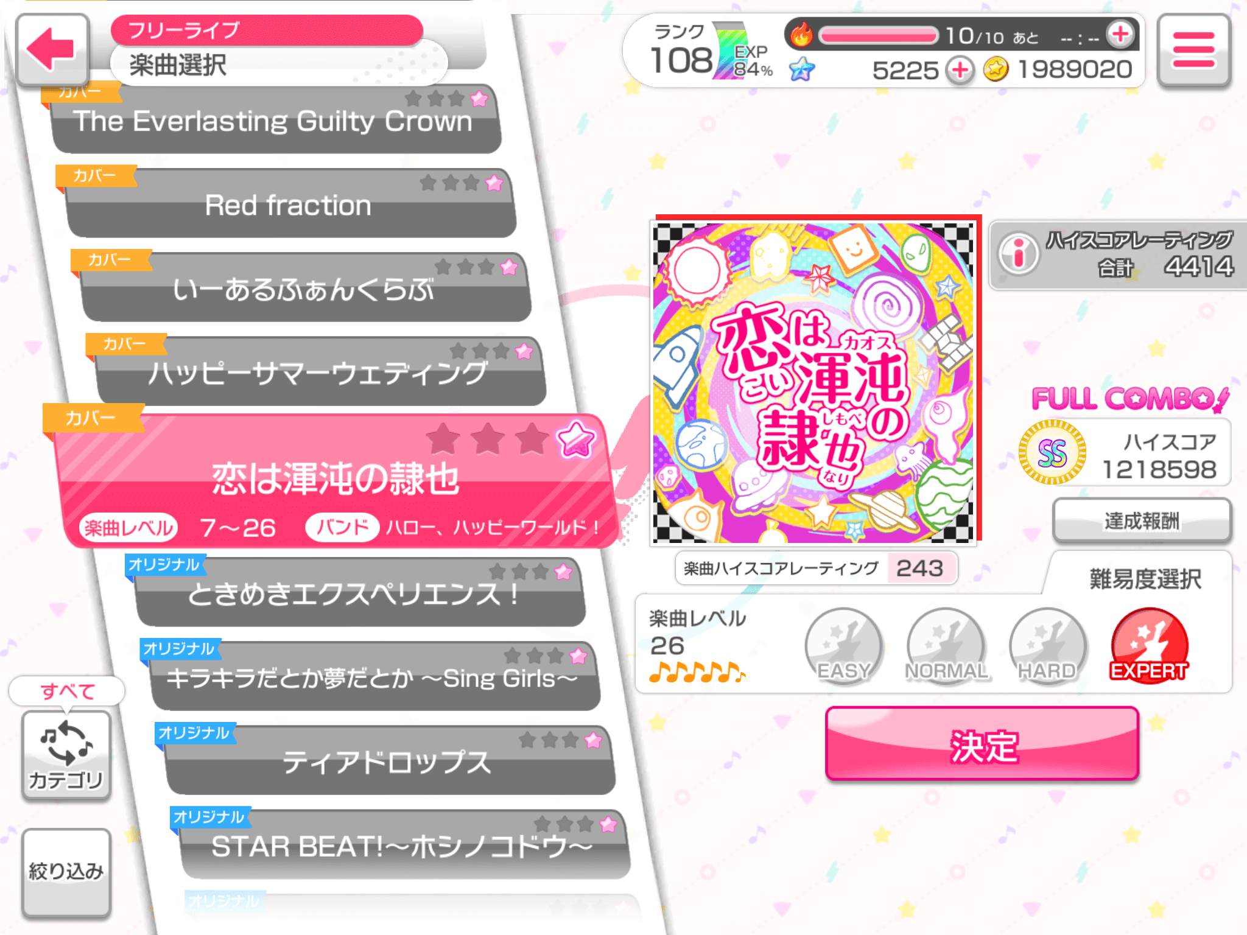The height and width of the screenshot is (935, 1247).
Task: Select song ティアドロップス
Action: (388, 761)
